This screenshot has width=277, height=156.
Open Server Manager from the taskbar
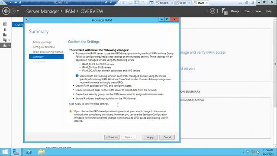[16, 152]
